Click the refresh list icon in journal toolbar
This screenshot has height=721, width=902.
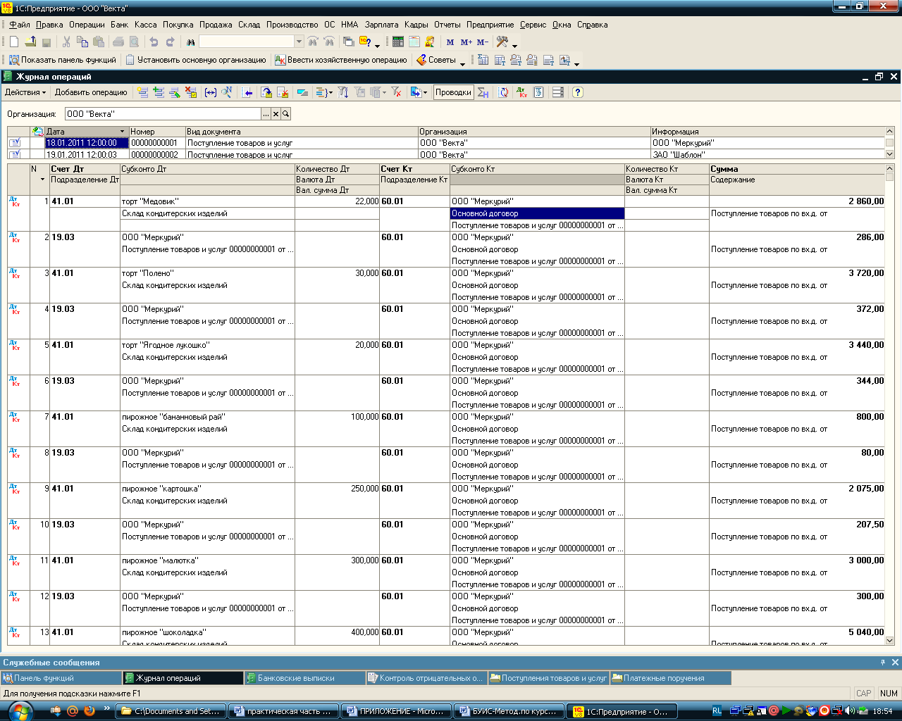pyautogui.click(x=504, y=92)
